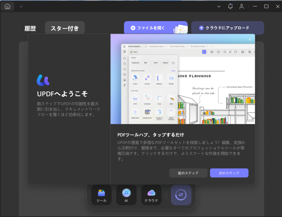
Task: Open the クラウド dock icon
Action: [151, 195]
